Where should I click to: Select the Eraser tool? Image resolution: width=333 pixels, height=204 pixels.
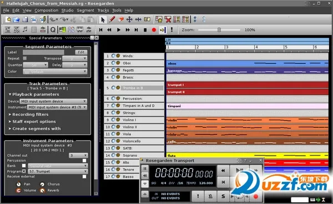(120, 19)
